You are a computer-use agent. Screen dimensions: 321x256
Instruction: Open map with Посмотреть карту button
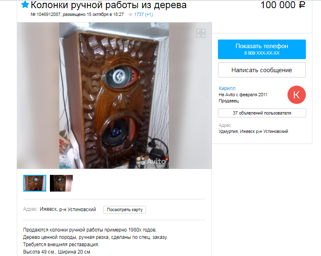click(125, 210)
